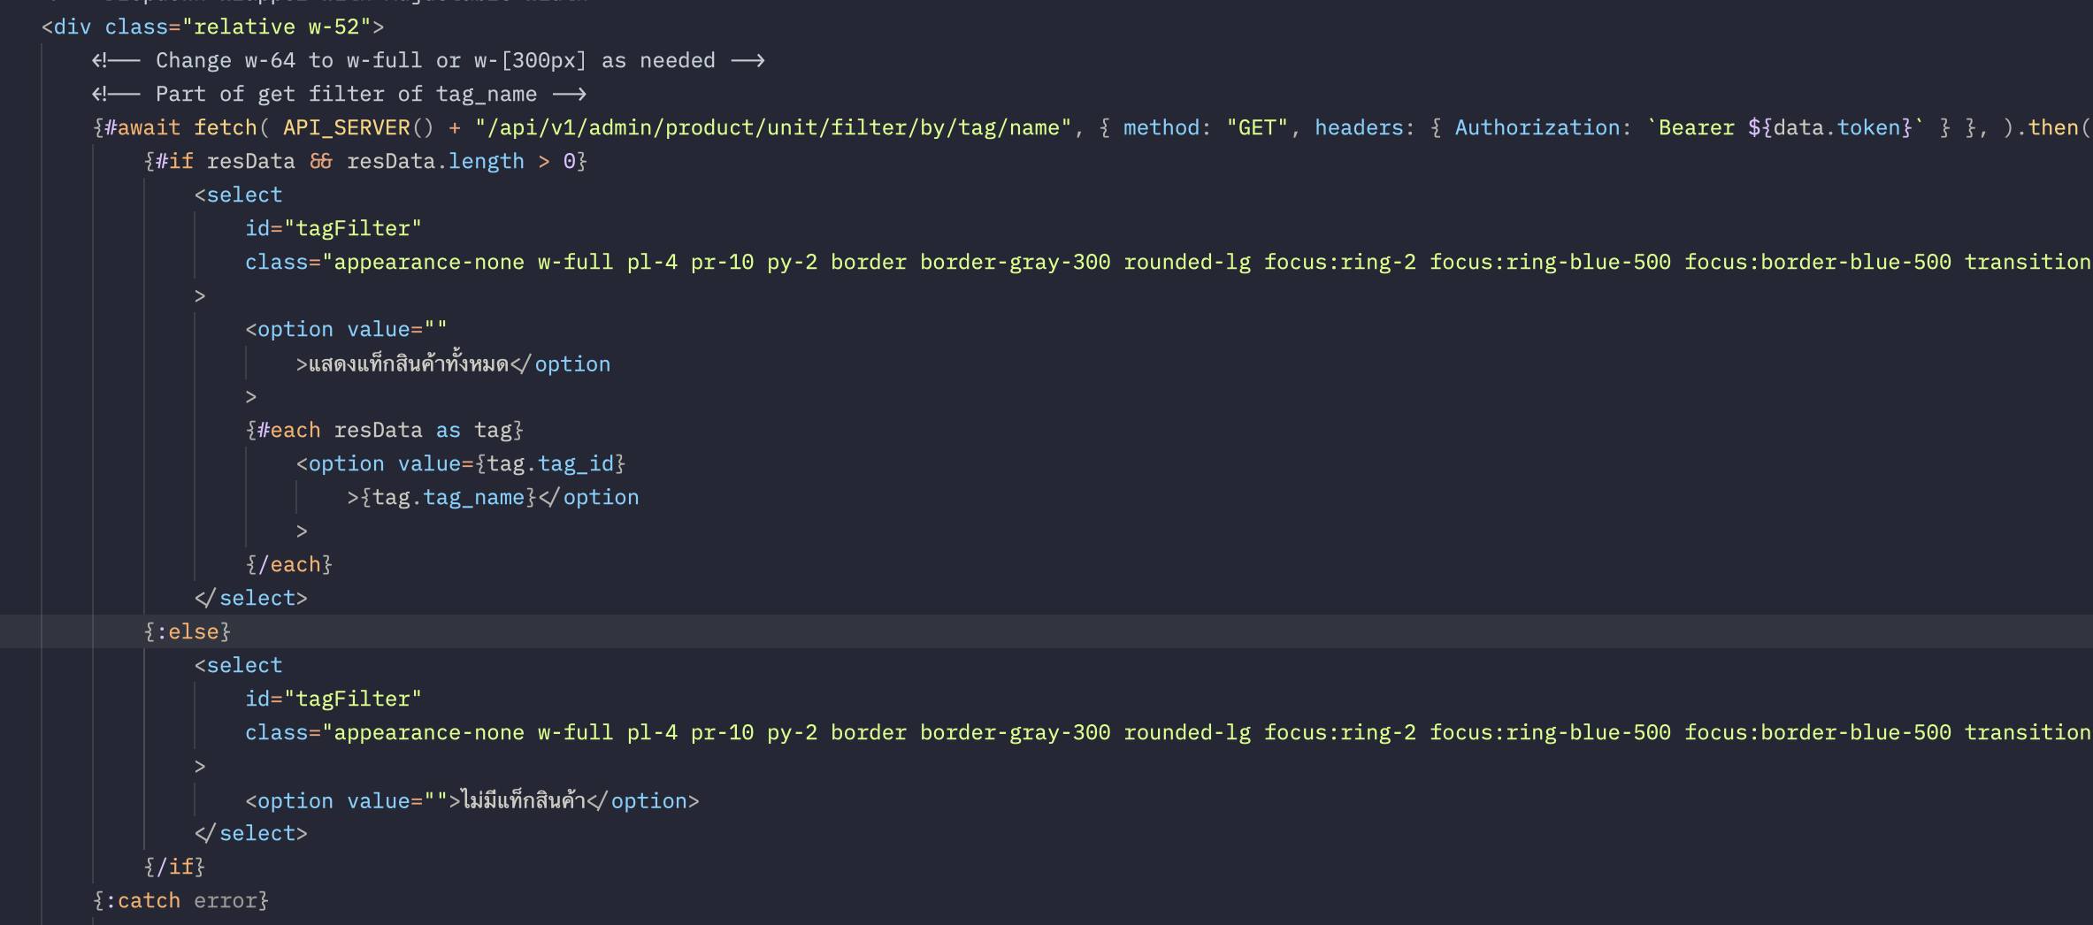Click the 'relative w-52' class string
Screen dimensions: 2093x925
coord(276,27)
